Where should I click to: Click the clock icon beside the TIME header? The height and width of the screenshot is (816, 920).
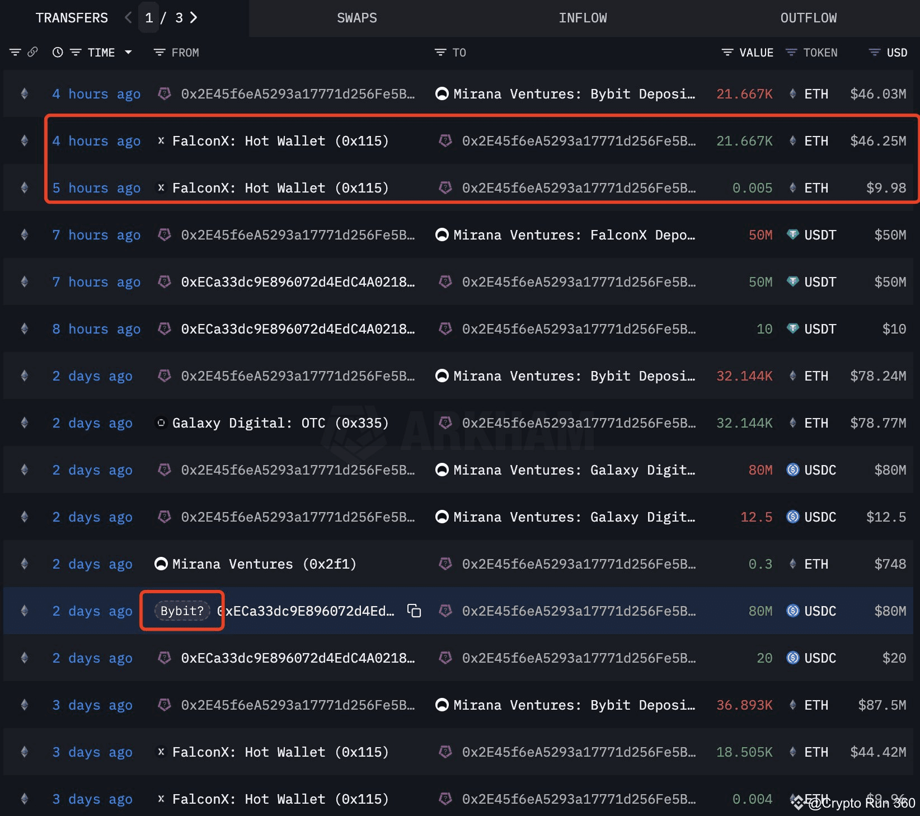57,52
